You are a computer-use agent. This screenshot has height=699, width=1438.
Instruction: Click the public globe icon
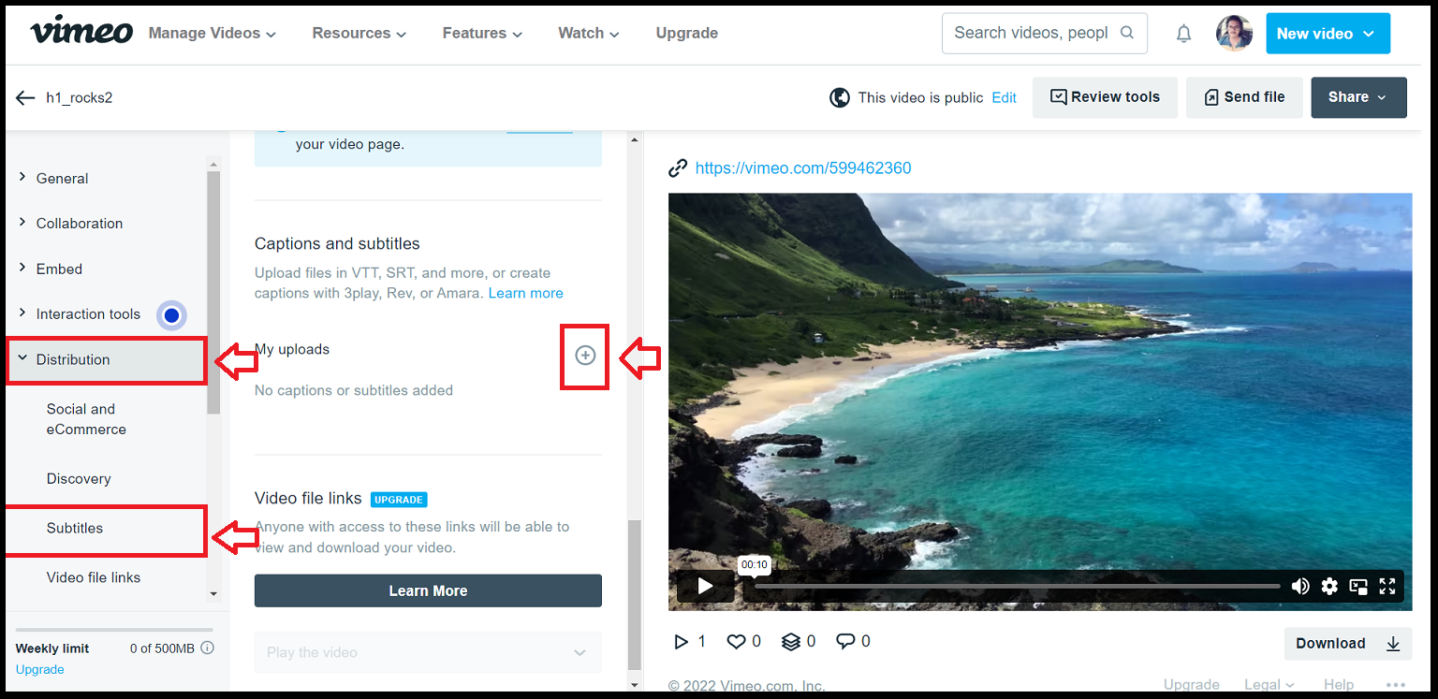point(840,97)
